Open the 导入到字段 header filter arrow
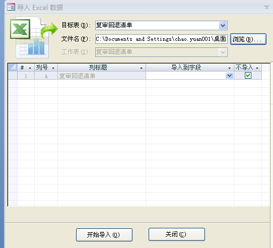 tap(230, 68)
